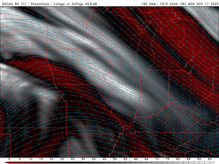Click the colorbar label "65"
219x164 pixels.
(x=146, y=159)
